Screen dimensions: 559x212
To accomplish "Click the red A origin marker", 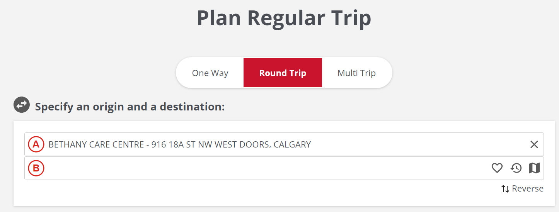I will click(x=36, y=144).
